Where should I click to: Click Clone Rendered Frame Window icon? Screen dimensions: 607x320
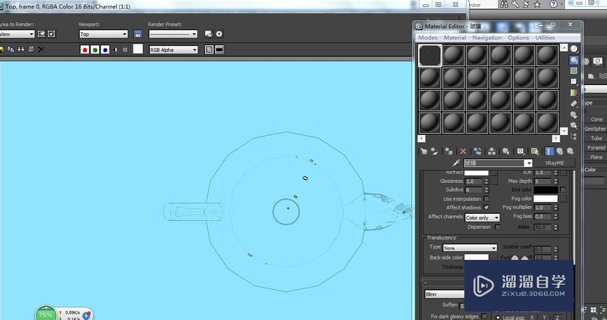pos(21,50)
